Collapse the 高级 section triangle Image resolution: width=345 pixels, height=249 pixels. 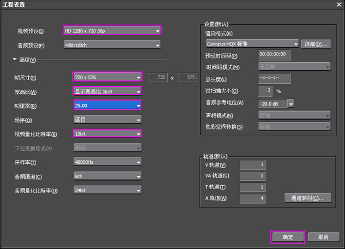[x=14, y=59]
